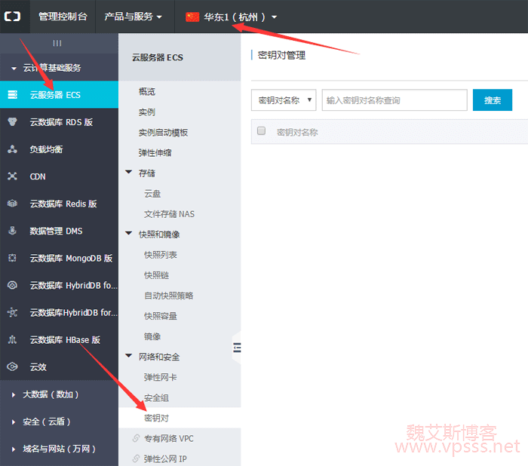The image size is (528, 466).
Task: Click the 云数据库 RDS 版 icon
Action: [x=12, y=122]
